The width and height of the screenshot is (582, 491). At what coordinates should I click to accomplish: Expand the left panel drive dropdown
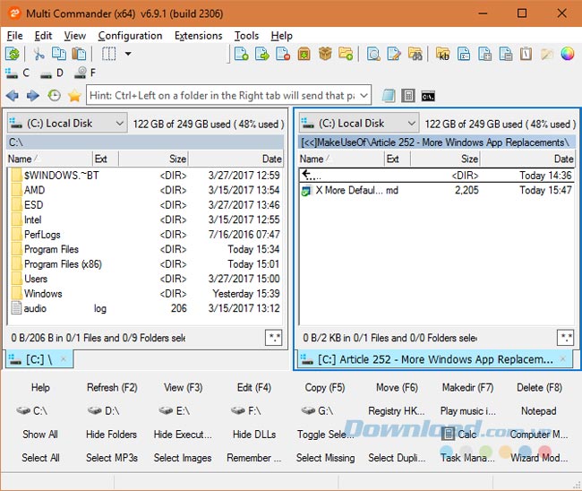120,124
